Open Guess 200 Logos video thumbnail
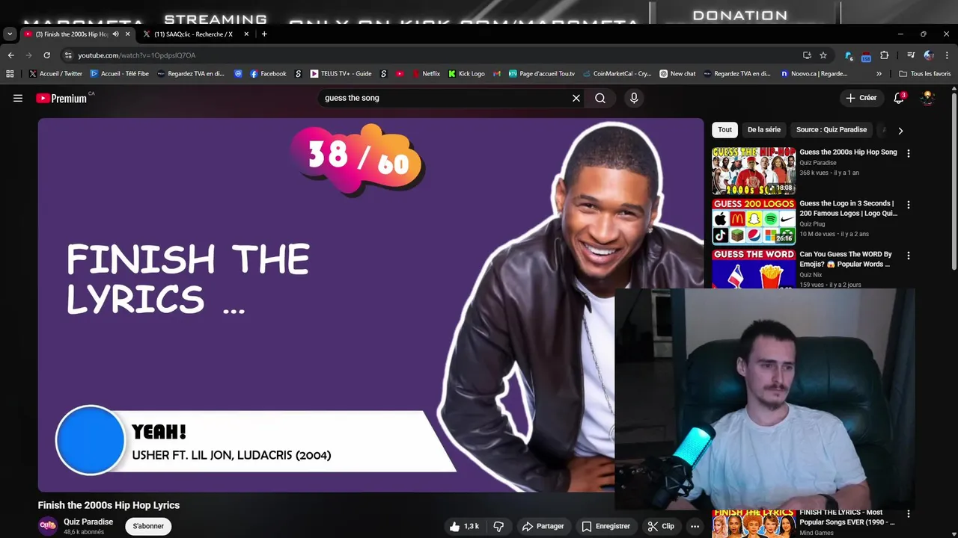958x538 pixels. 754,221
